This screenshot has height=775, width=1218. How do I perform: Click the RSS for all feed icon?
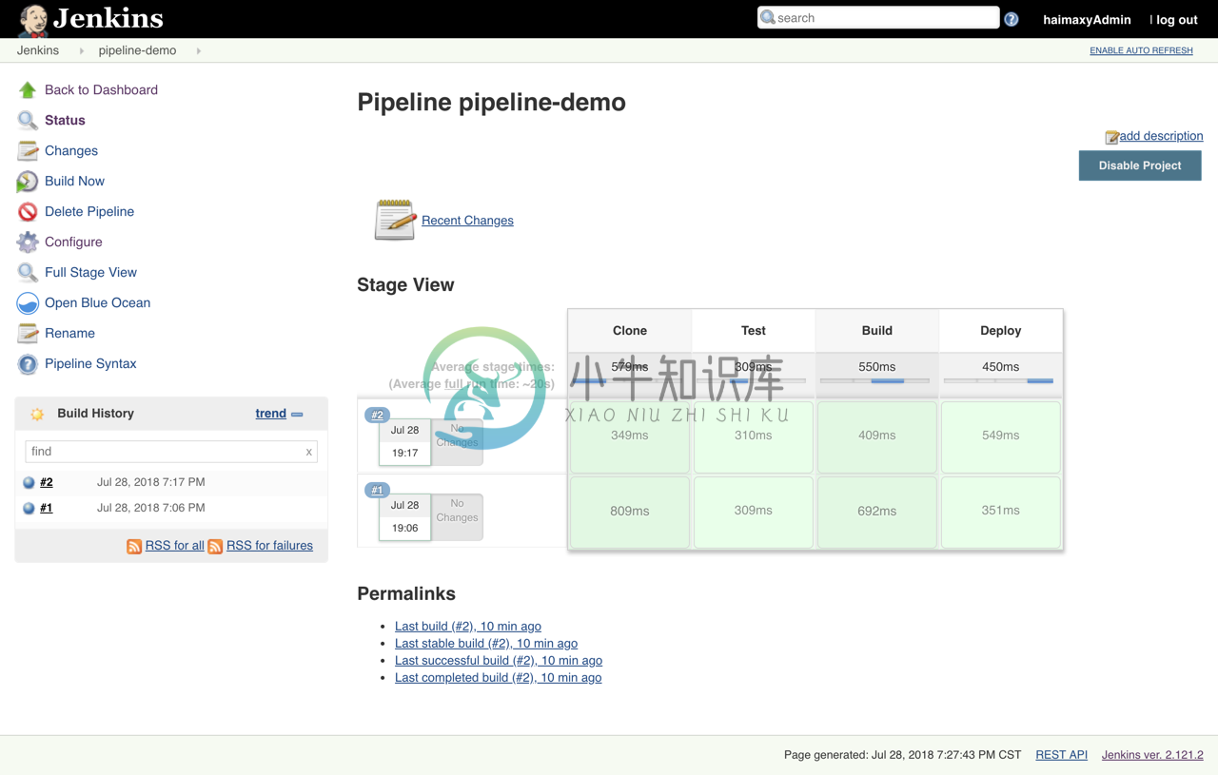click(134, 547)
